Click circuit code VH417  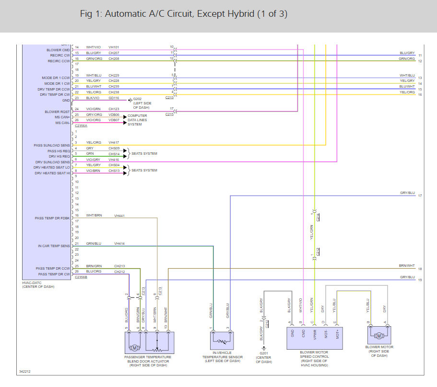point(114,142)
